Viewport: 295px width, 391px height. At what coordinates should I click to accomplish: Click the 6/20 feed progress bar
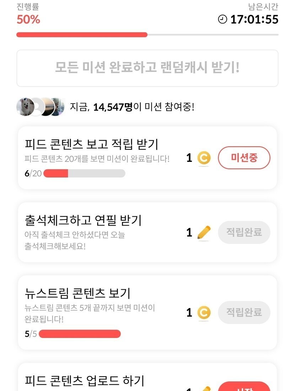point(84,173)
